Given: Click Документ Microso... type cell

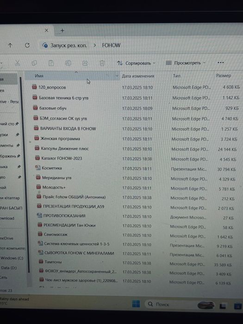Looking at the screenshot, I should coord(188,217).
